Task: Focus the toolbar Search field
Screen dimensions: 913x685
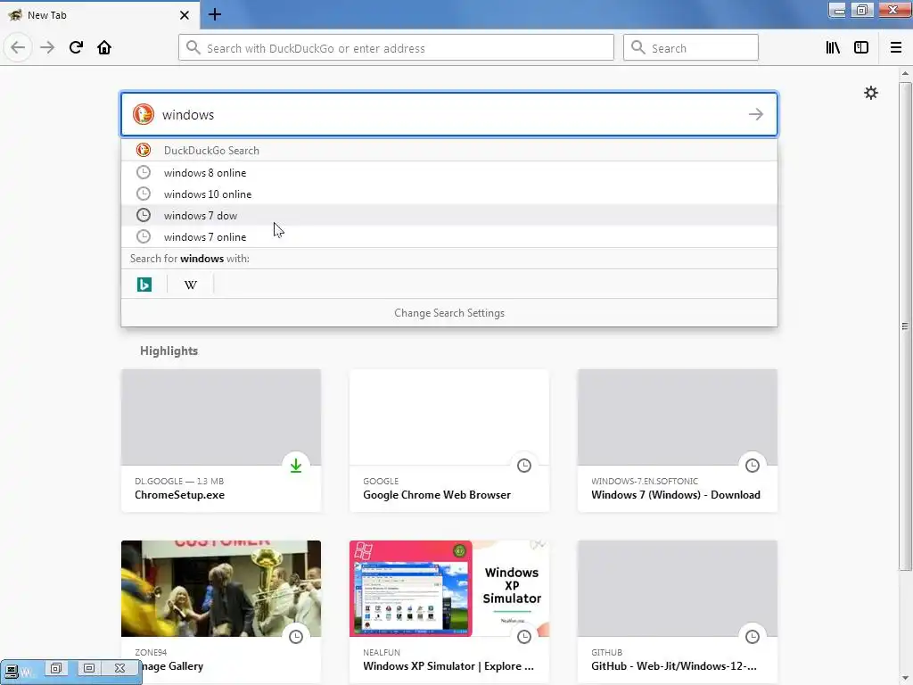Action: pyautogui.click(x=691, y=47)
